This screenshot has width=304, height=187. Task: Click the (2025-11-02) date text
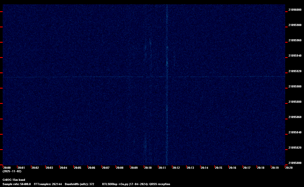coord(12,171)
